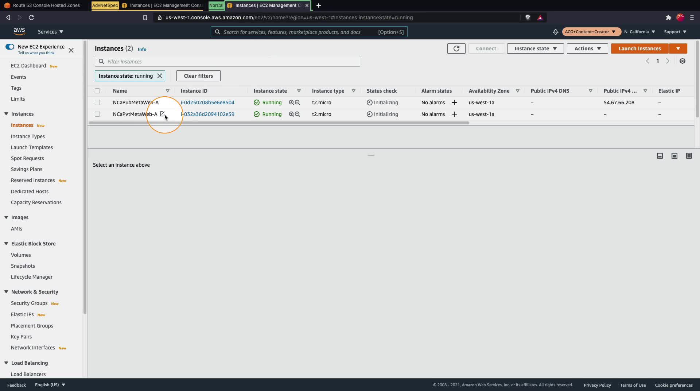The height and width of the screenshot is (391, 700).
Task: Click the refresh instances button
Action: pyautogui.click(x=456, y=49)
